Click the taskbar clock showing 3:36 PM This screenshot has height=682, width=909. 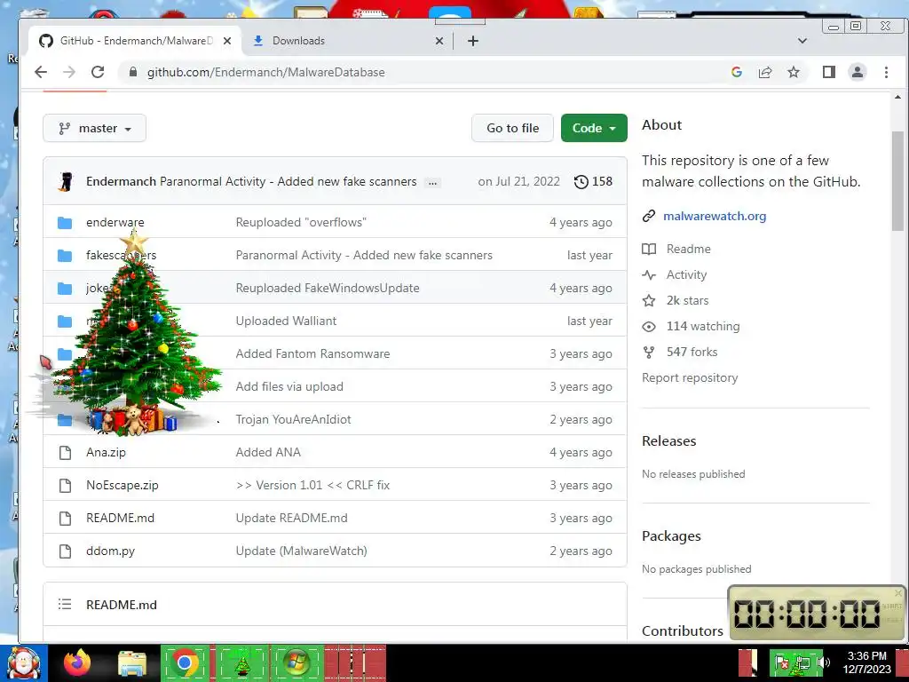coord(866,662)
